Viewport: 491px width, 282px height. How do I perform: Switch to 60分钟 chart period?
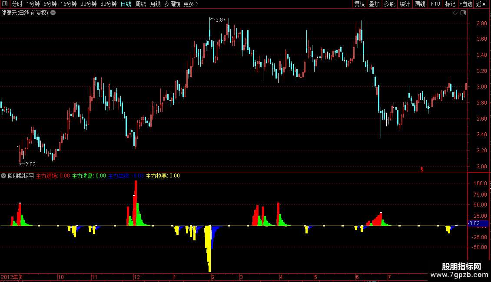pos(109,4)
